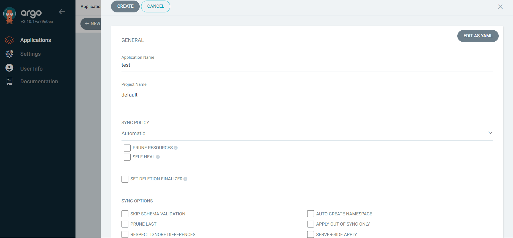Open Settings from the sidebar menu

30,54
